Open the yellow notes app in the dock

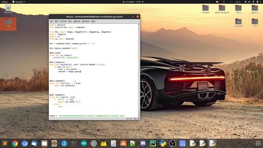point(104,143)
